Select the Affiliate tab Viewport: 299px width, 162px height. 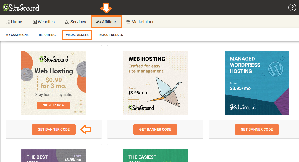coord(106,22)
